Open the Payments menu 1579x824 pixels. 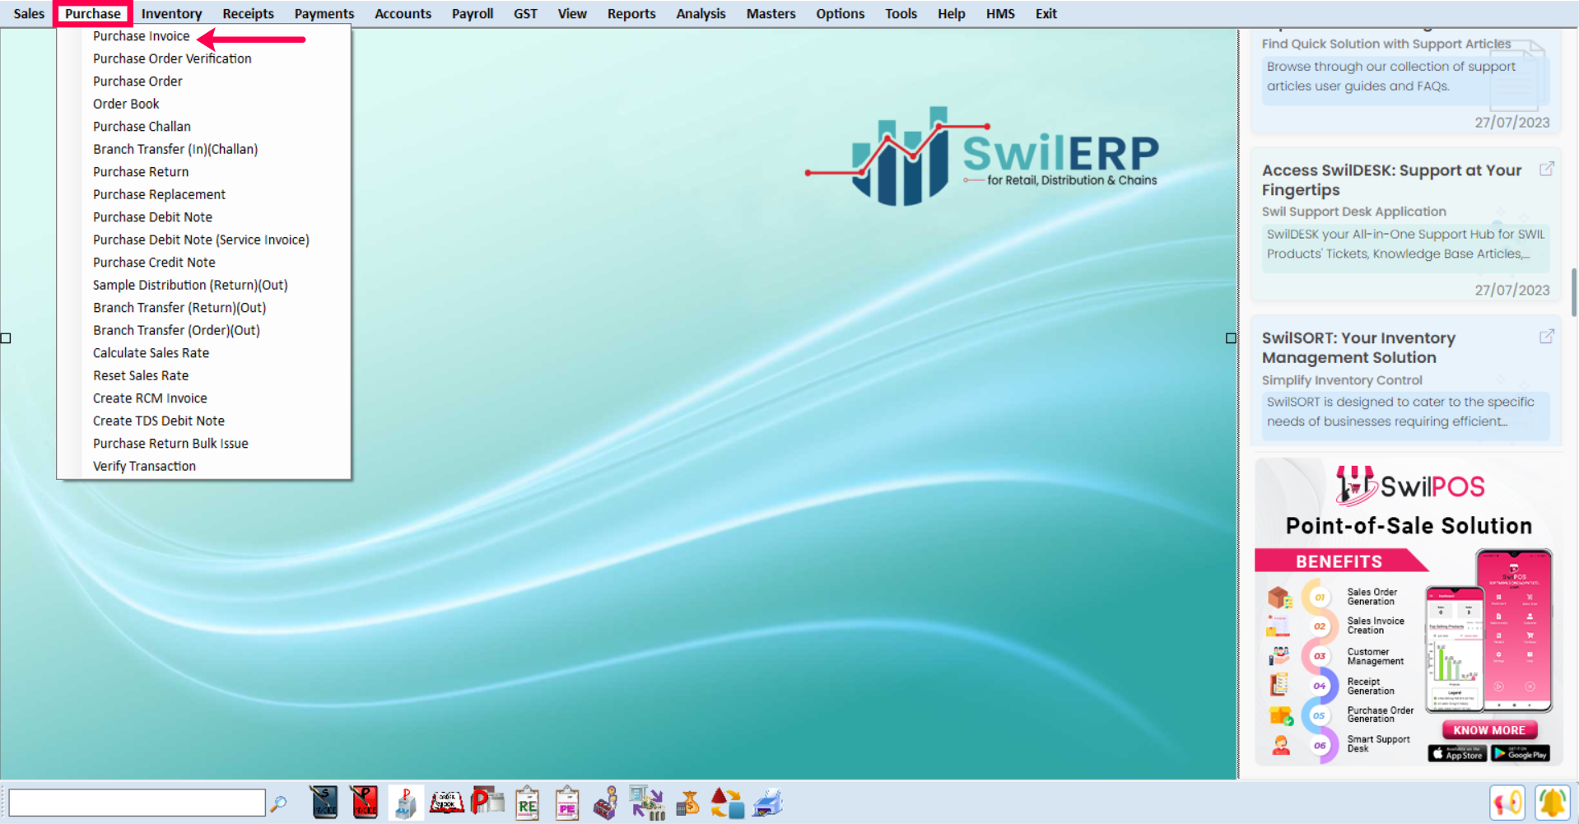(x=324, y=13)
